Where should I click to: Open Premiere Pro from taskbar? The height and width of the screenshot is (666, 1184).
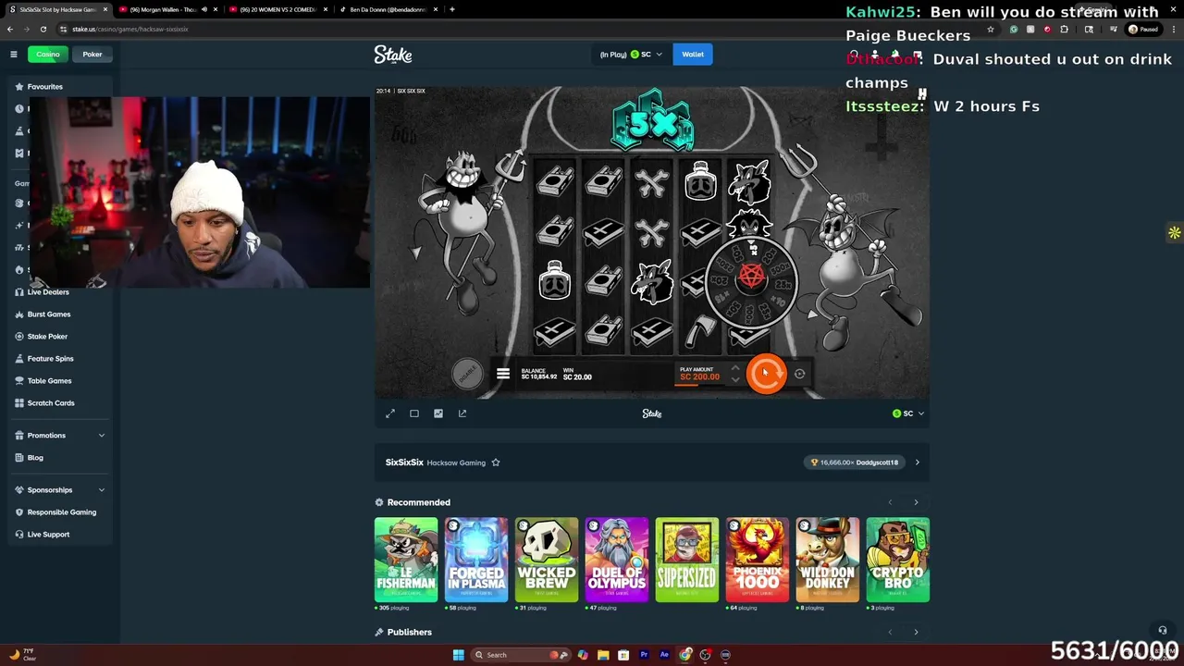coord(644,655)
